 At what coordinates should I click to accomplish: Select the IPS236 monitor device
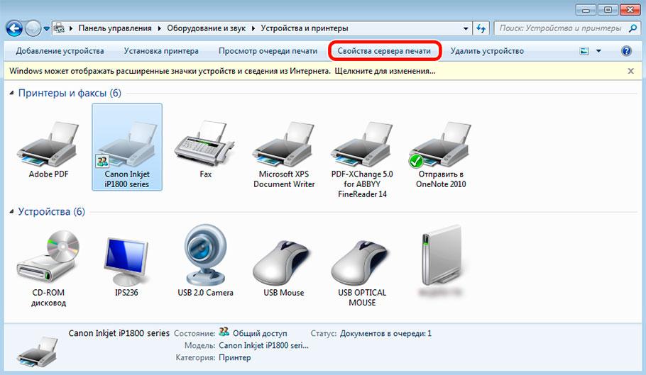(126, 262)
